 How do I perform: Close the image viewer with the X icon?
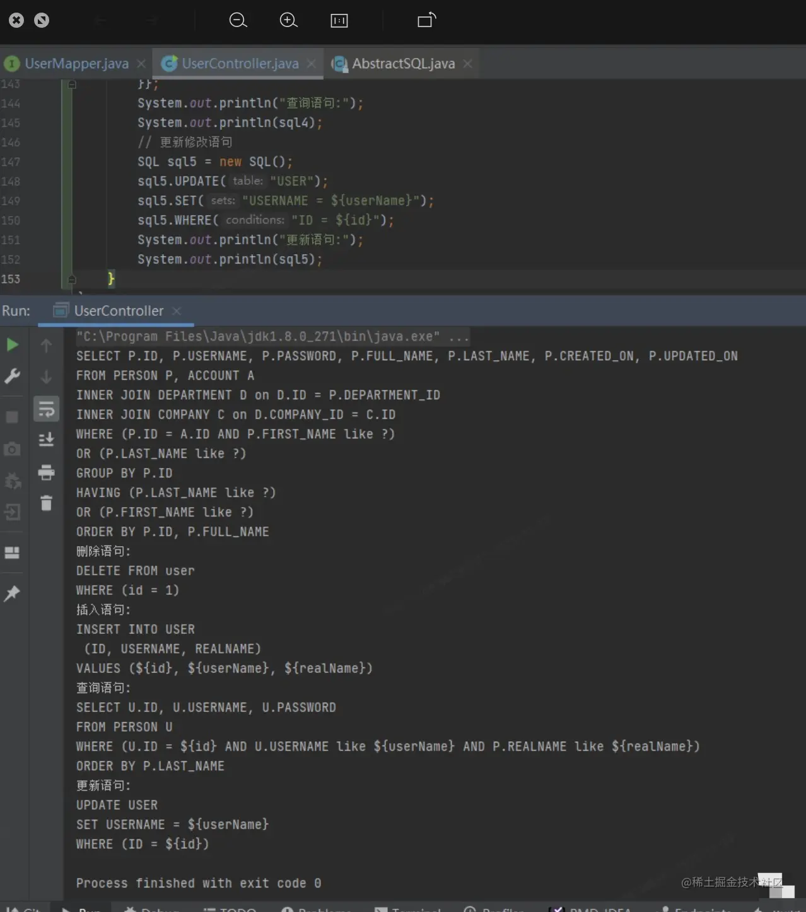click(16, 20)
